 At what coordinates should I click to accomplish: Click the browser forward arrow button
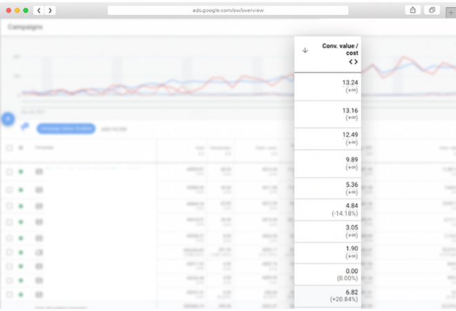click(50, 10)
